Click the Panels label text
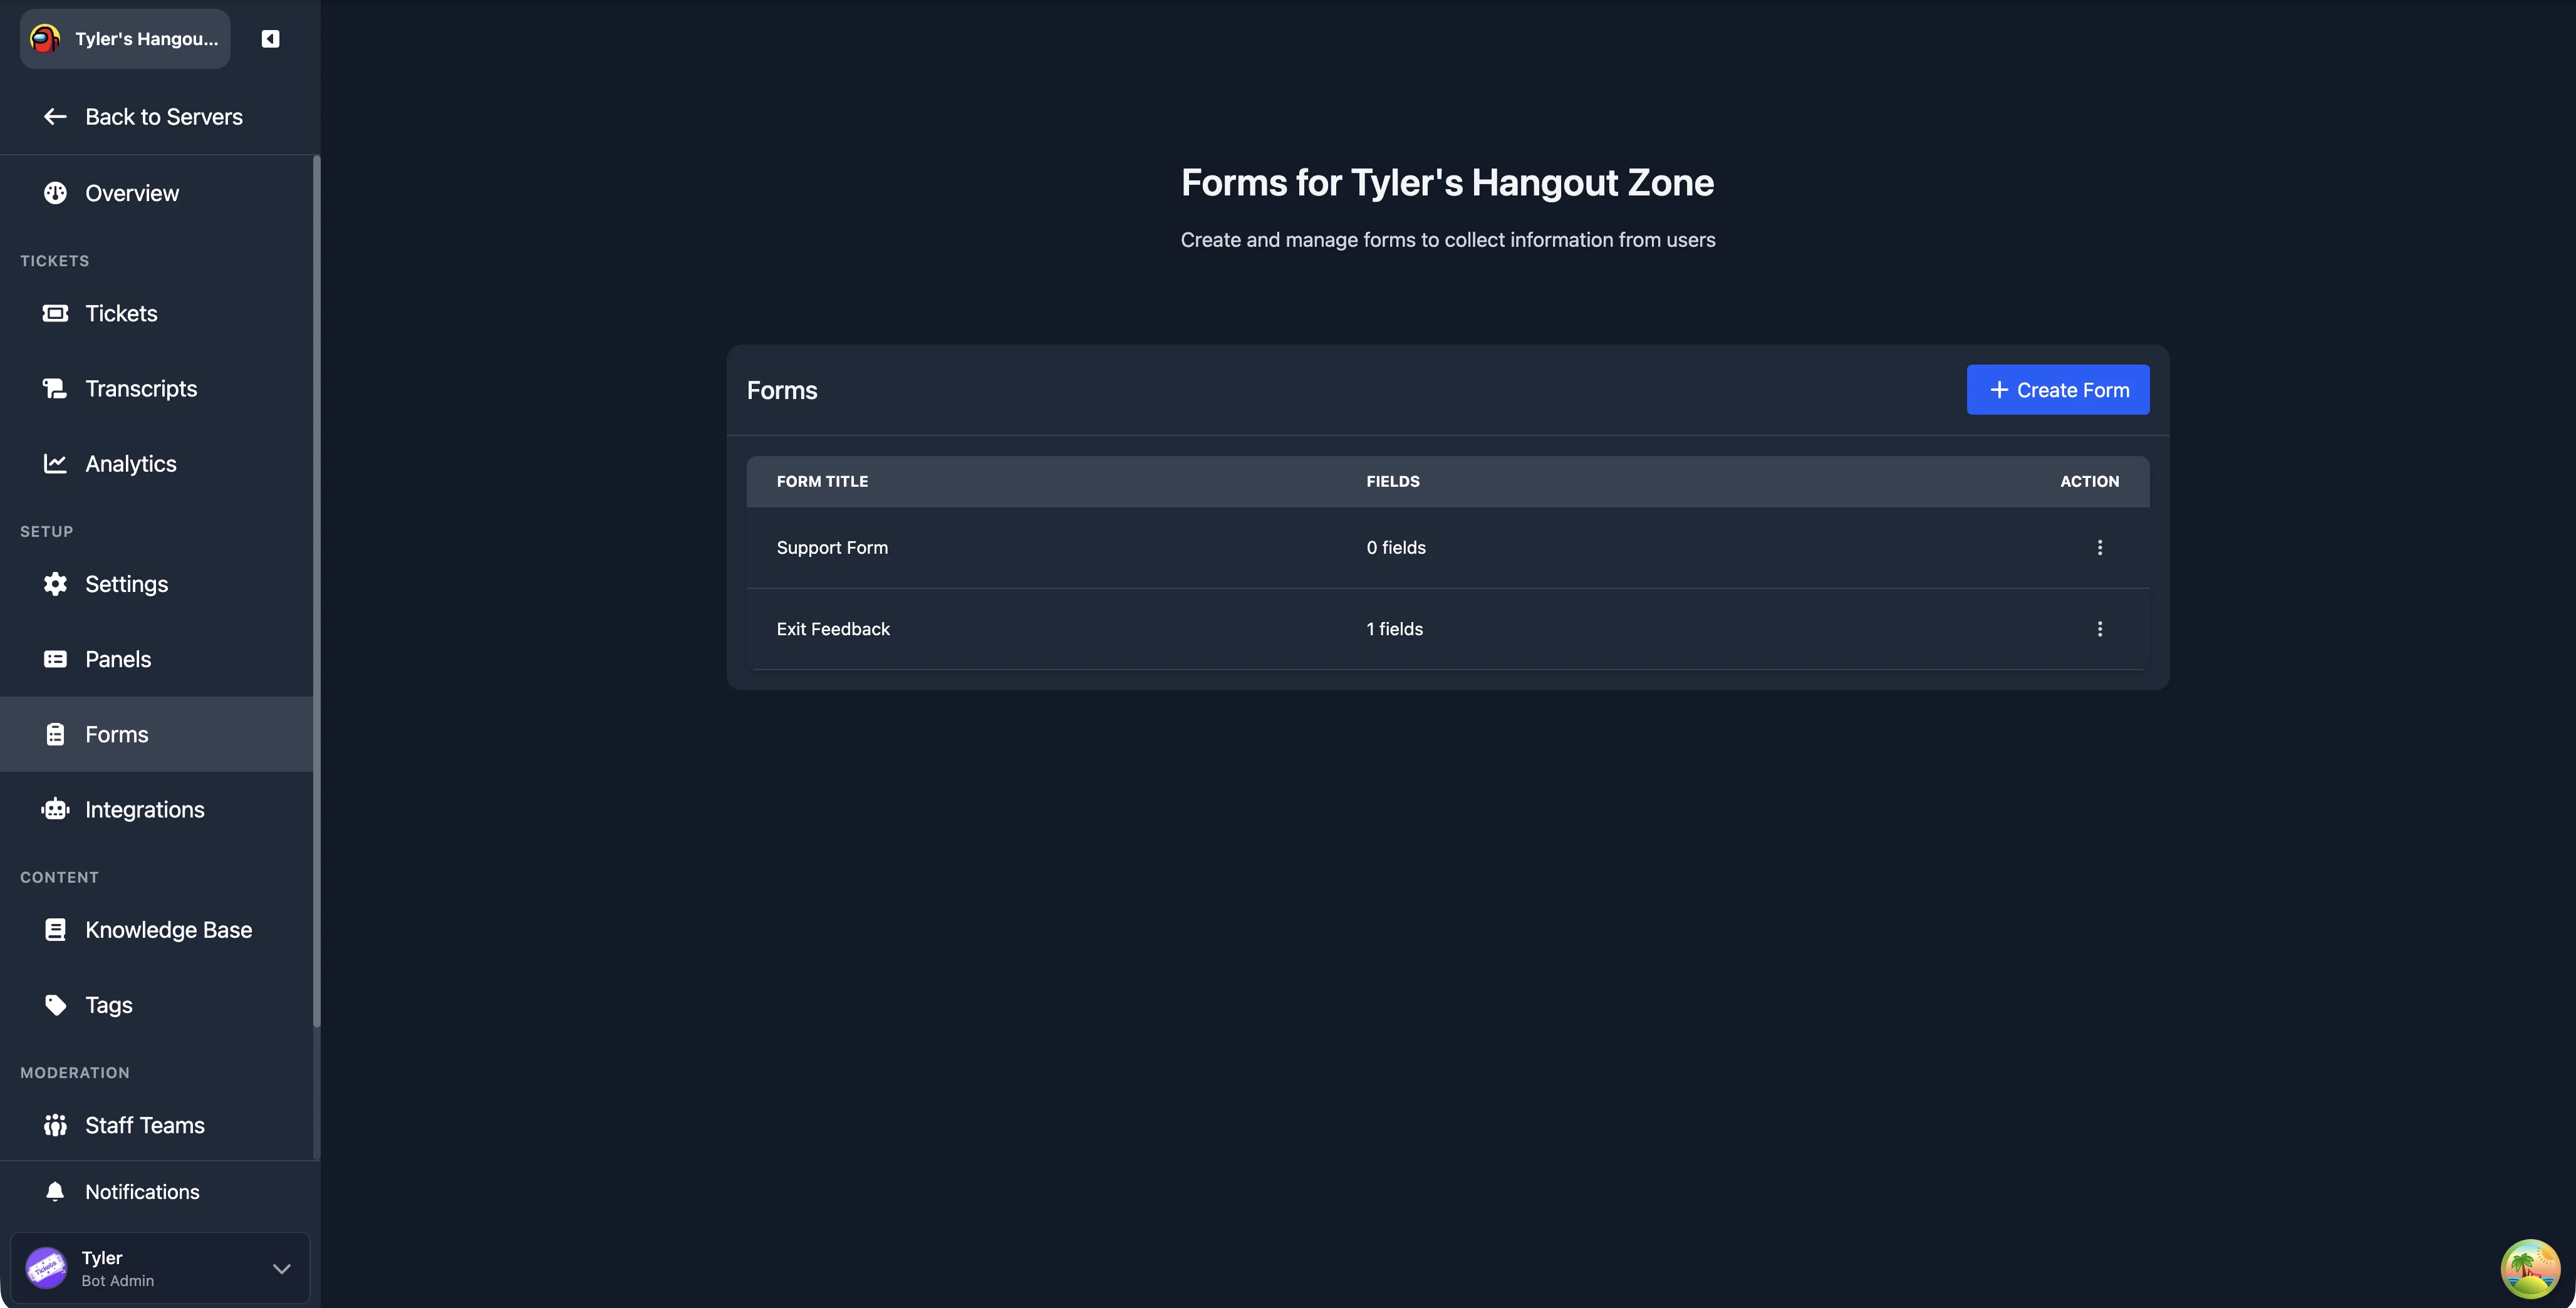The image size is (2576, 1308). pos(118,659)
